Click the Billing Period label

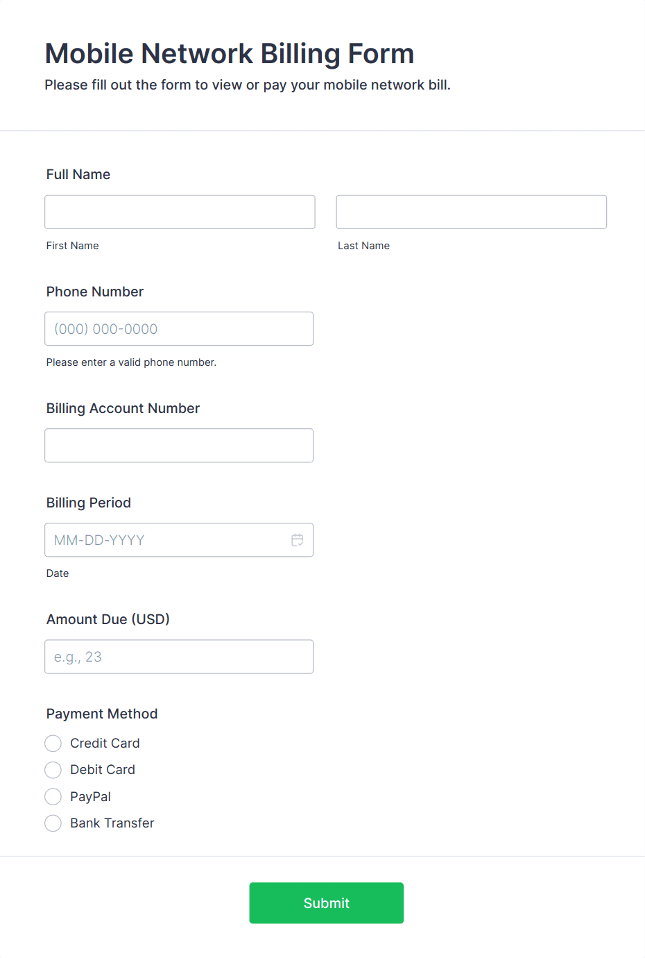[89, 503]
